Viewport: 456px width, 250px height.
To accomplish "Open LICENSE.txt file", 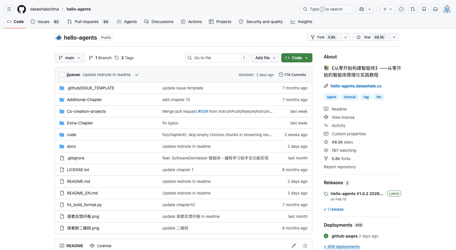I will click(x=78, y=170).
